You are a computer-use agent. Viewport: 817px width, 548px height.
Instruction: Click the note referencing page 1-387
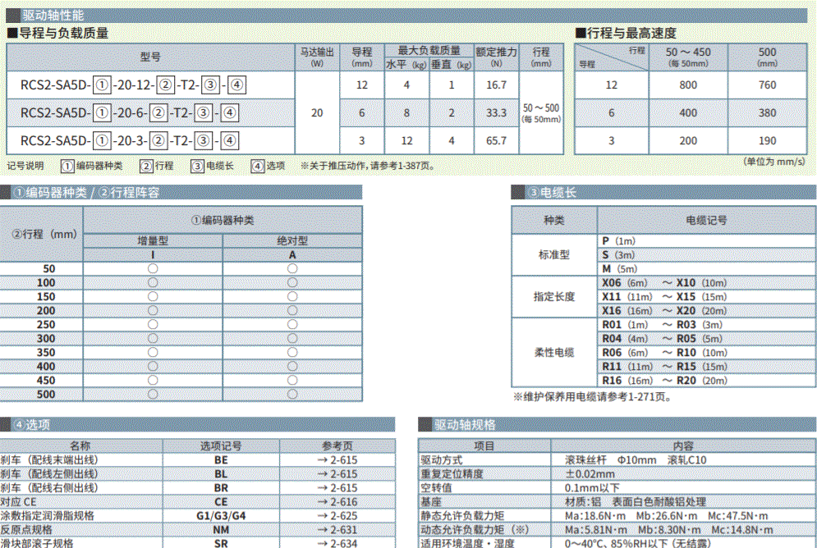click(368, 166)
